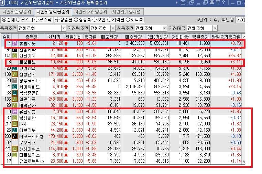Click the scrollbar down arrow of the table

244,162
